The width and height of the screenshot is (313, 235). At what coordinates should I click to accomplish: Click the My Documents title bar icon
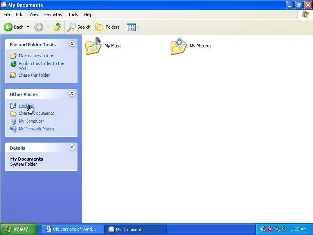click(x=4, y=5)
